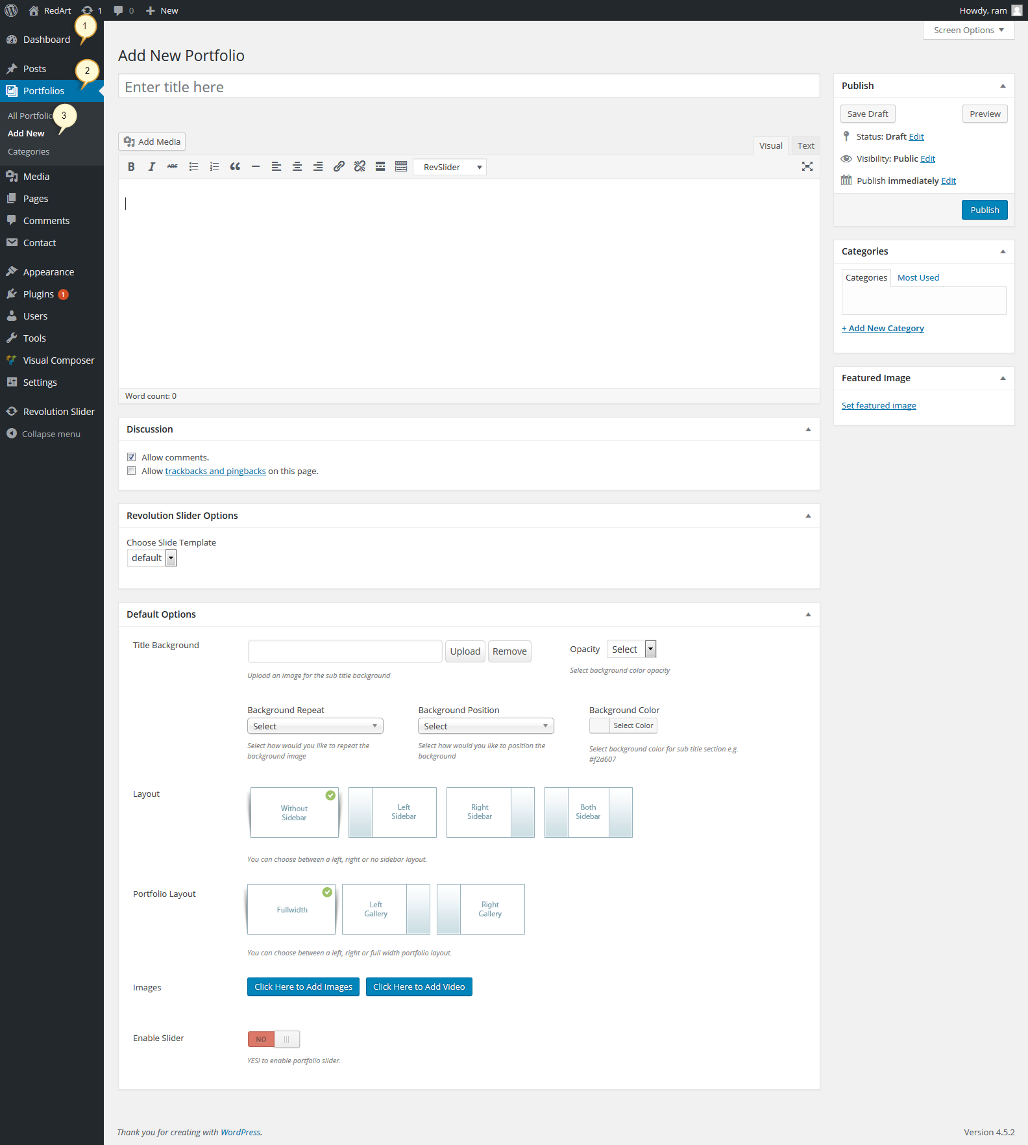Open the Background Position dropdown

point(486,726)
